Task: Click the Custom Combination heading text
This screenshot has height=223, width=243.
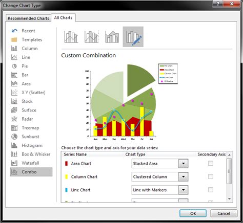Action: pyautogui.click(x=88, y=55)
